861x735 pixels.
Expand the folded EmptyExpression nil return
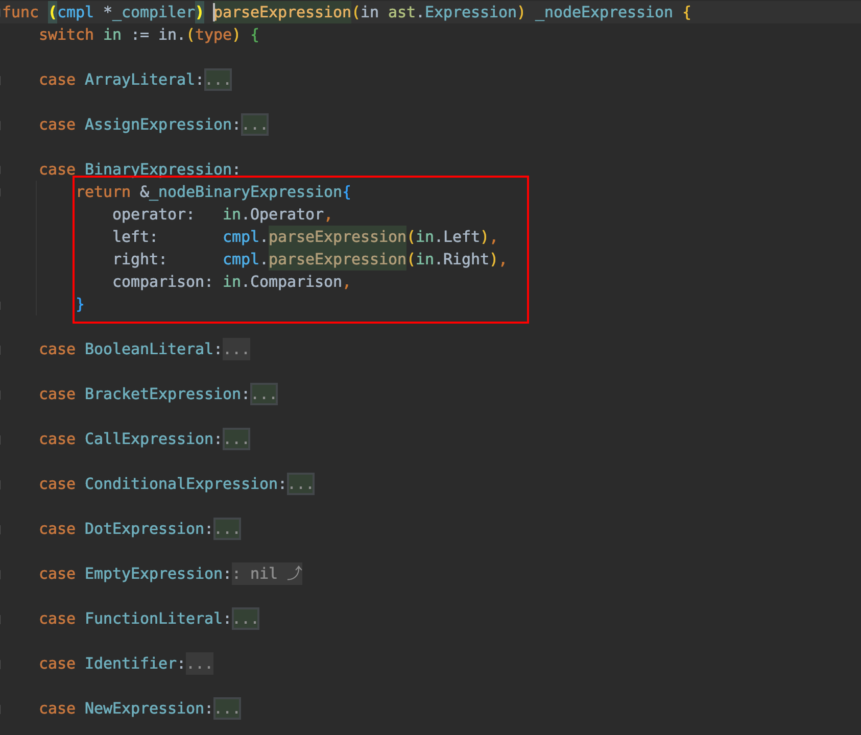(267, 574)
